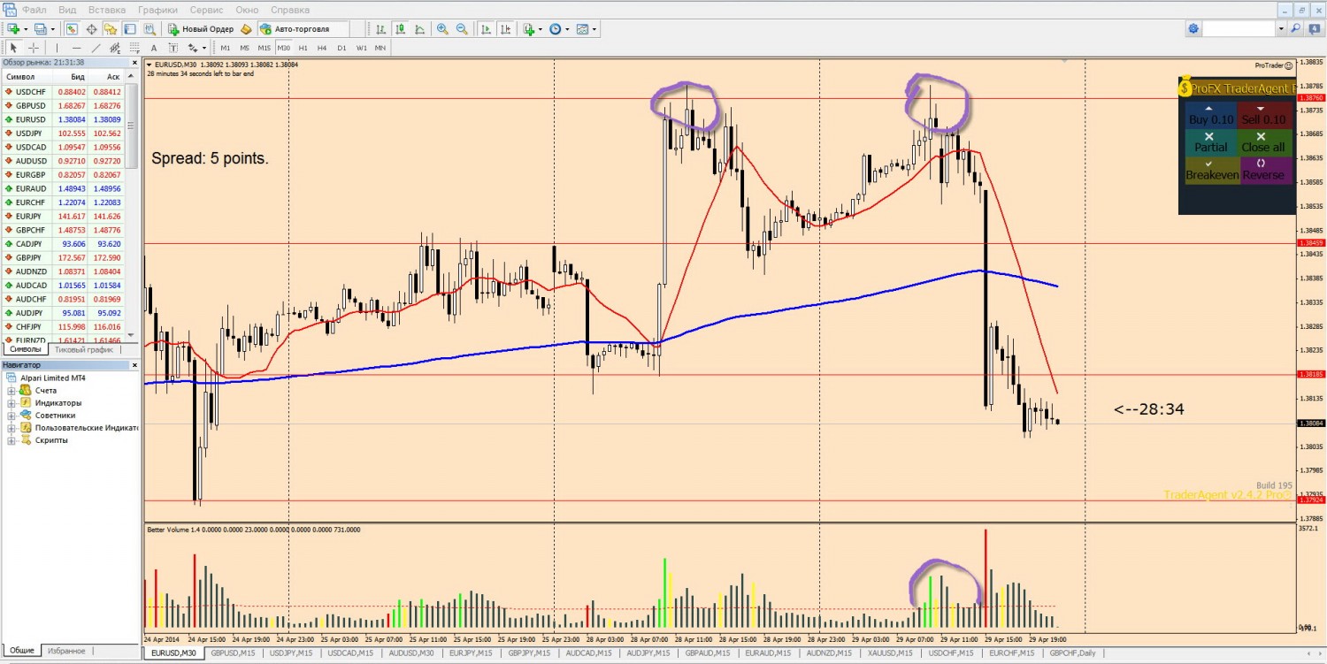Open the chat notification icon top right
This screenshot has height=664, width=1327.
[x=1315, y=29]
